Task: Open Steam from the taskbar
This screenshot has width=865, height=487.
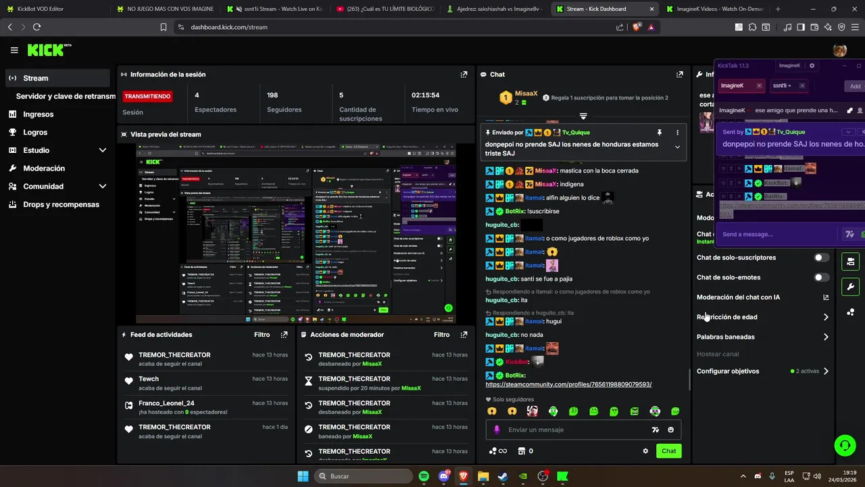Action: [503, 476]
